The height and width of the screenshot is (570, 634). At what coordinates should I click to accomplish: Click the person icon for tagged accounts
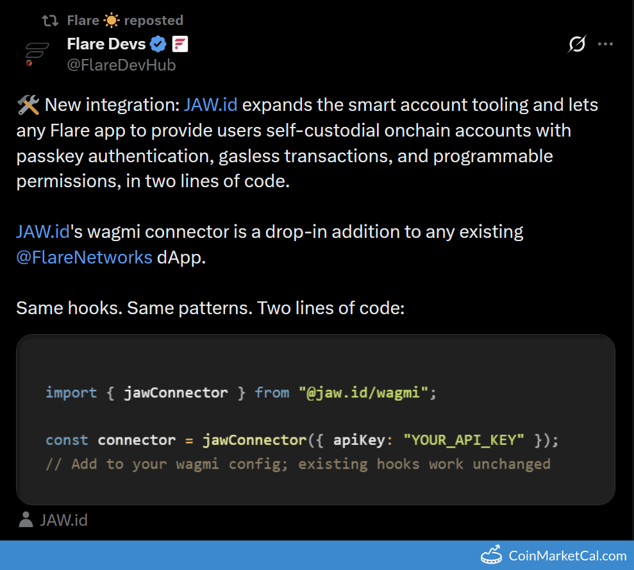26,519
